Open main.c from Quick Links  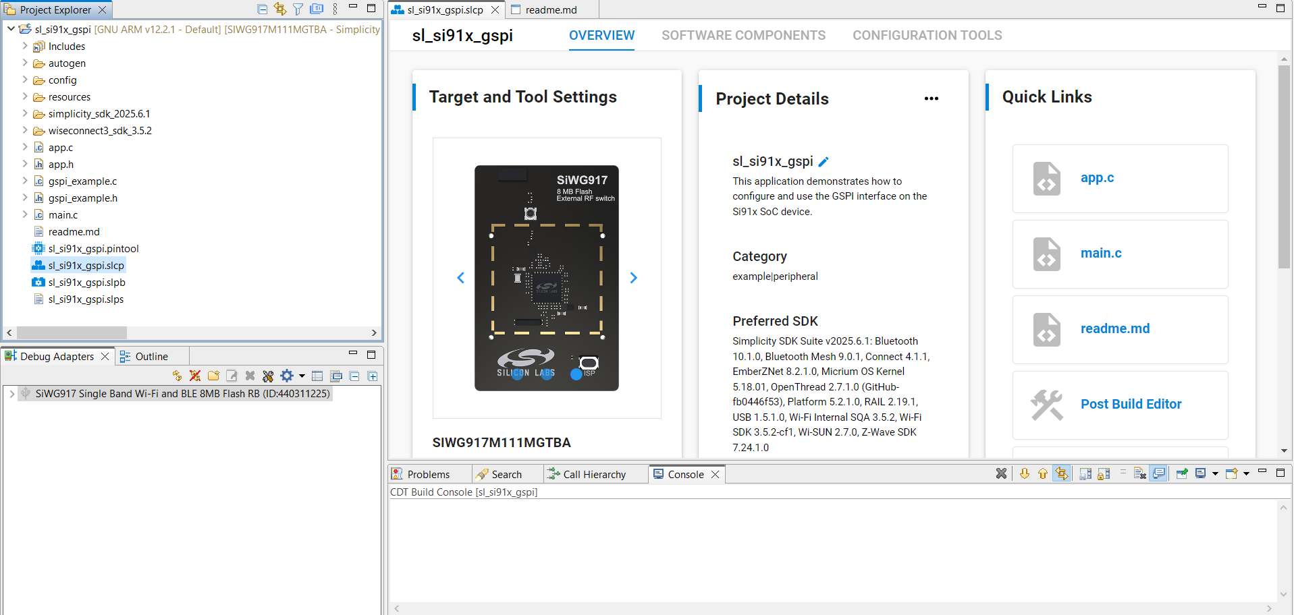pyautogui.click(x=1100, y=253)
